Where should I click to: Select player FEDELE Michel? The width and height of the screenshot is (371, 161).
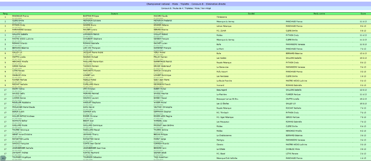pyautogui.click(x=89, y=80)
